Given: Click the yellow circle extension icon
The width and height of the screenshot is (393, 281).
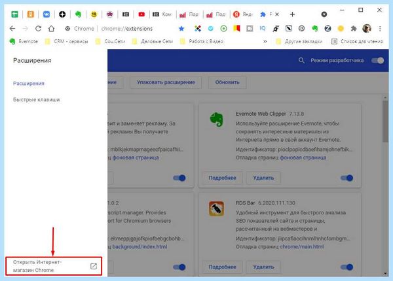Looking at the screenshot, I should [341, 29].
